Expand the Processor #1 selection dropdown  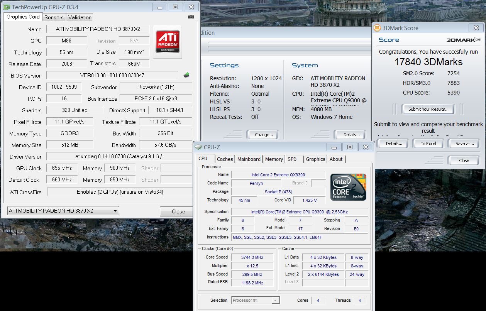click(256, 300)
